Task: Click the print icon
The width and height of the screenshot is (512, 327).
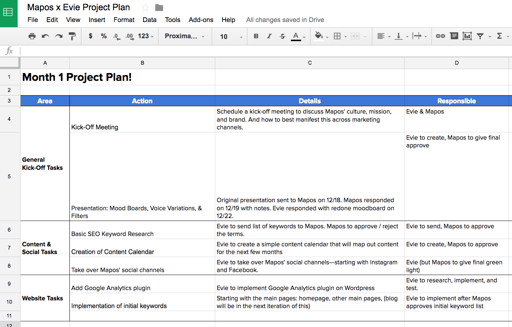Action: coord(32,36)
